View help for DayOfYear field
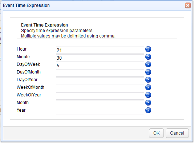The height and width of the screenshot is (143, 194). pyautogui.click(x=148, y=80)
